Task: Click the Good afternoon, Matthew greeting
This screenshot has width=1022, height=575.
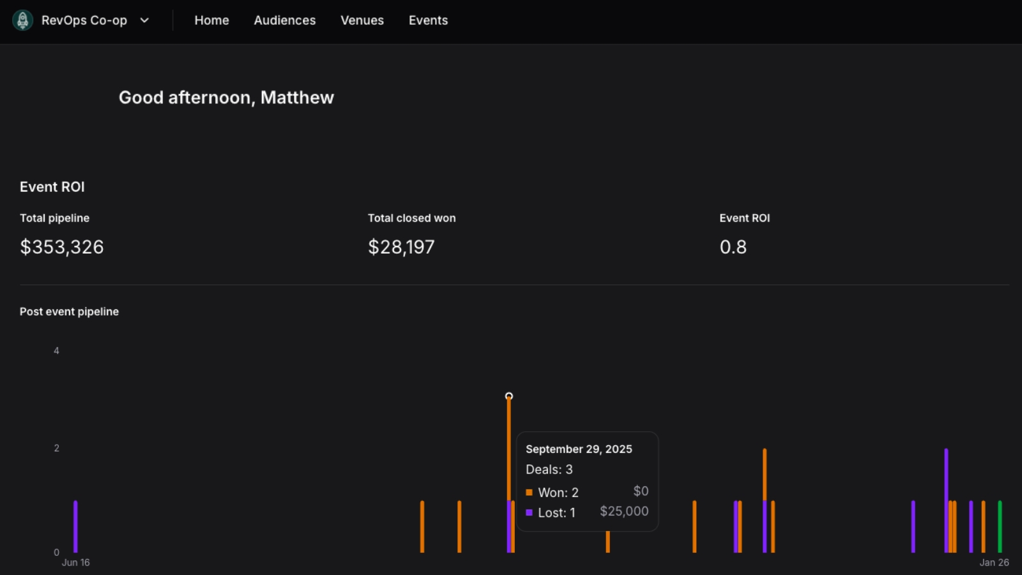Action: [x=226, y=97]
